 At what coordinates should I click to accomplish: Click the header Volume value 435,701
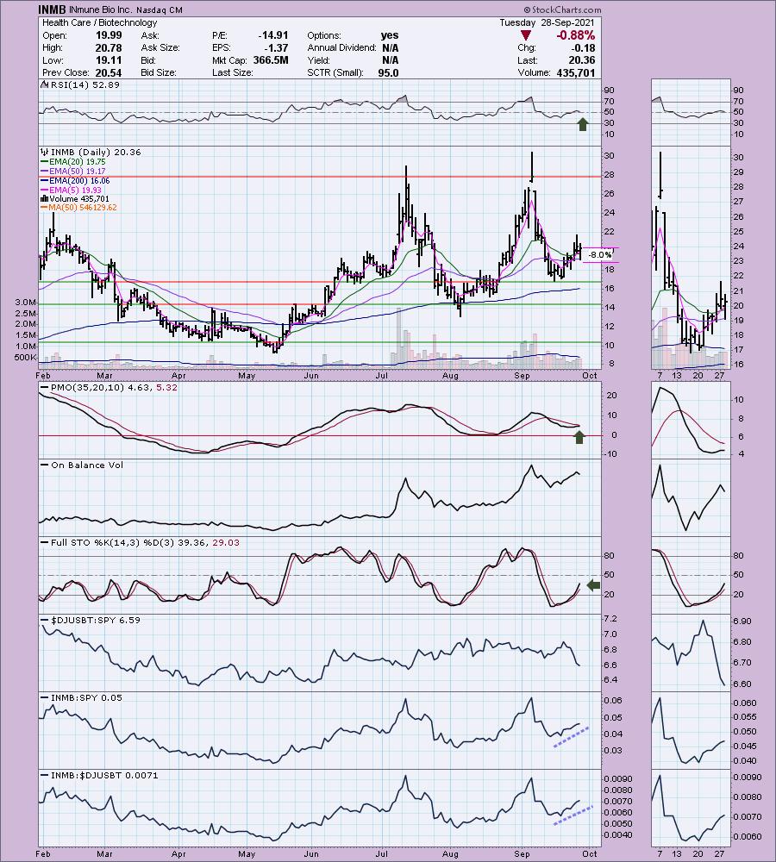(x=576, y=72)
